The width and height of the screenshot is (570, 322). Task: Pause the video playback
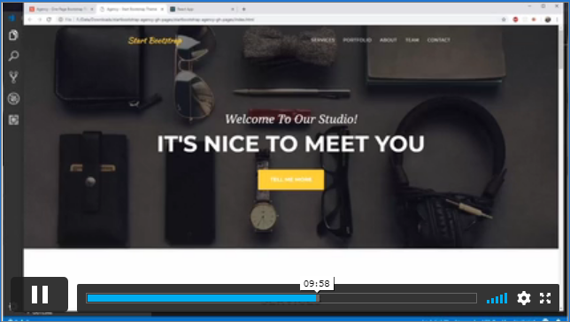click(x=40, y=295)
